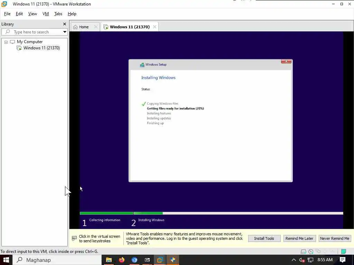
Task: Open Firefox from the taskbar
Action: pyautogui.click(x=122, y=260)
